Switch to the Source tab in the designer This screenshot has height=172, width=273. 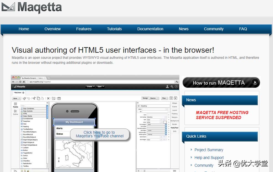point(153,98)
